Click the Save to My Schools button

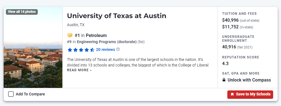(x=250, y=94)
